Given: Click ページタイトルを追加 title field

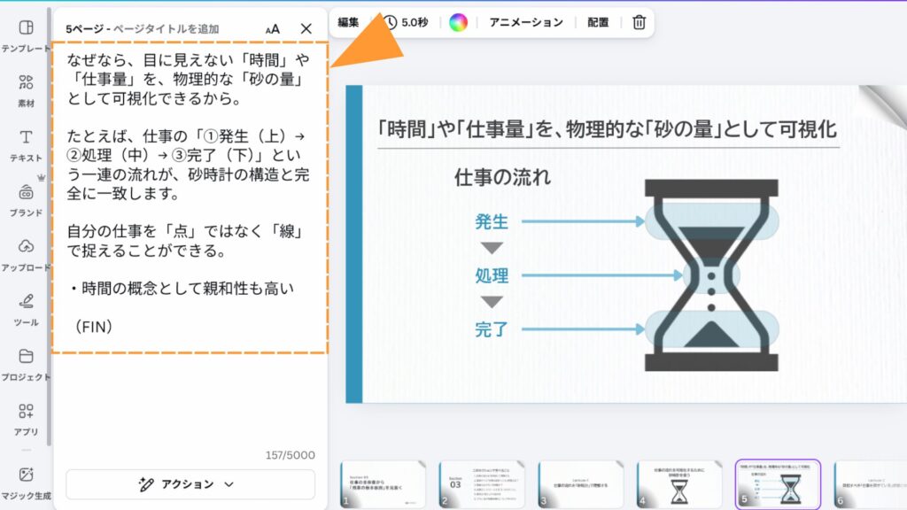Looking at the screenshot, I should [166, 29].
